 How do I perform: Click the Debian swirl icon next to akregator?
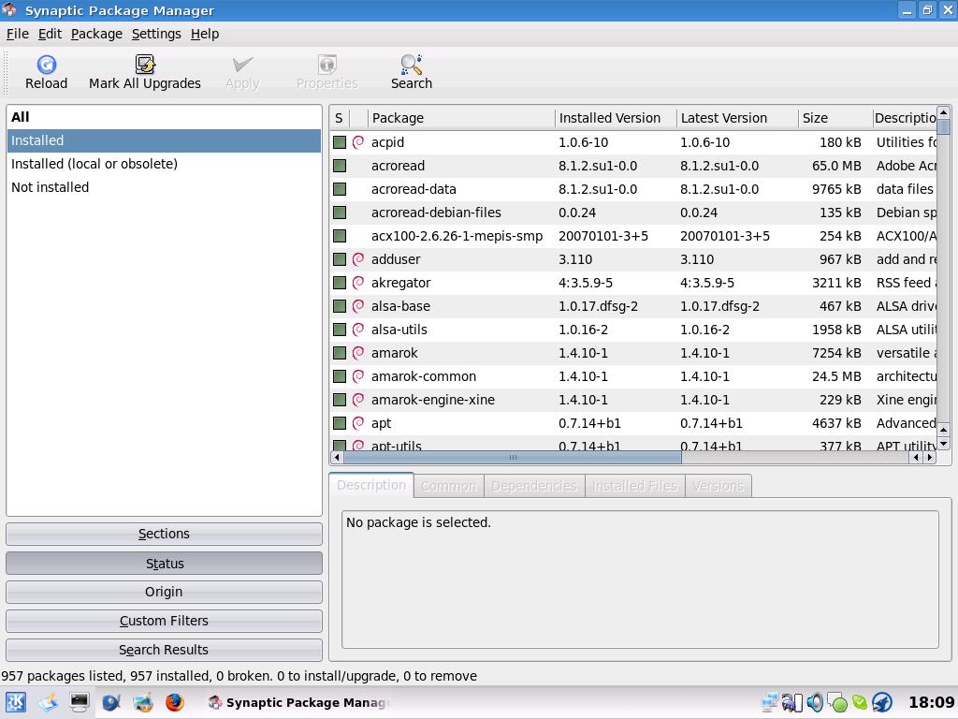pos(358,283)
